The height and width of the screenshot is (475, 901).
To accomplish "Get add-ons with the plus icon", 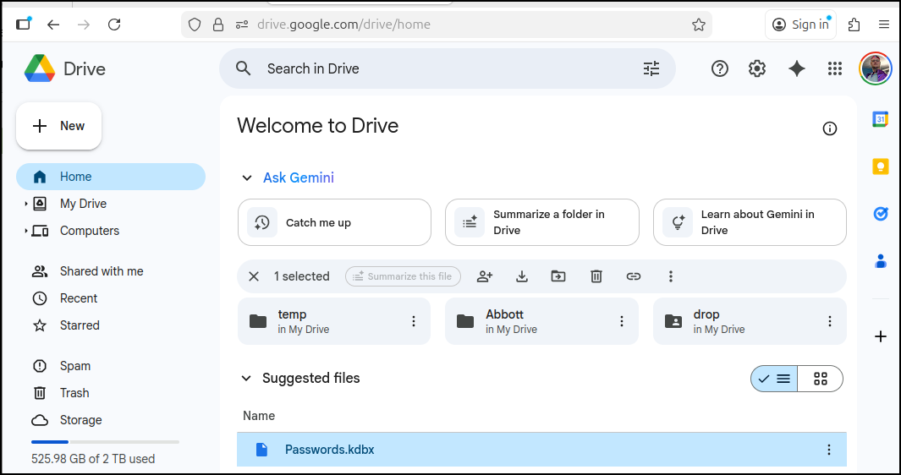I will click(x=881, y=336).
